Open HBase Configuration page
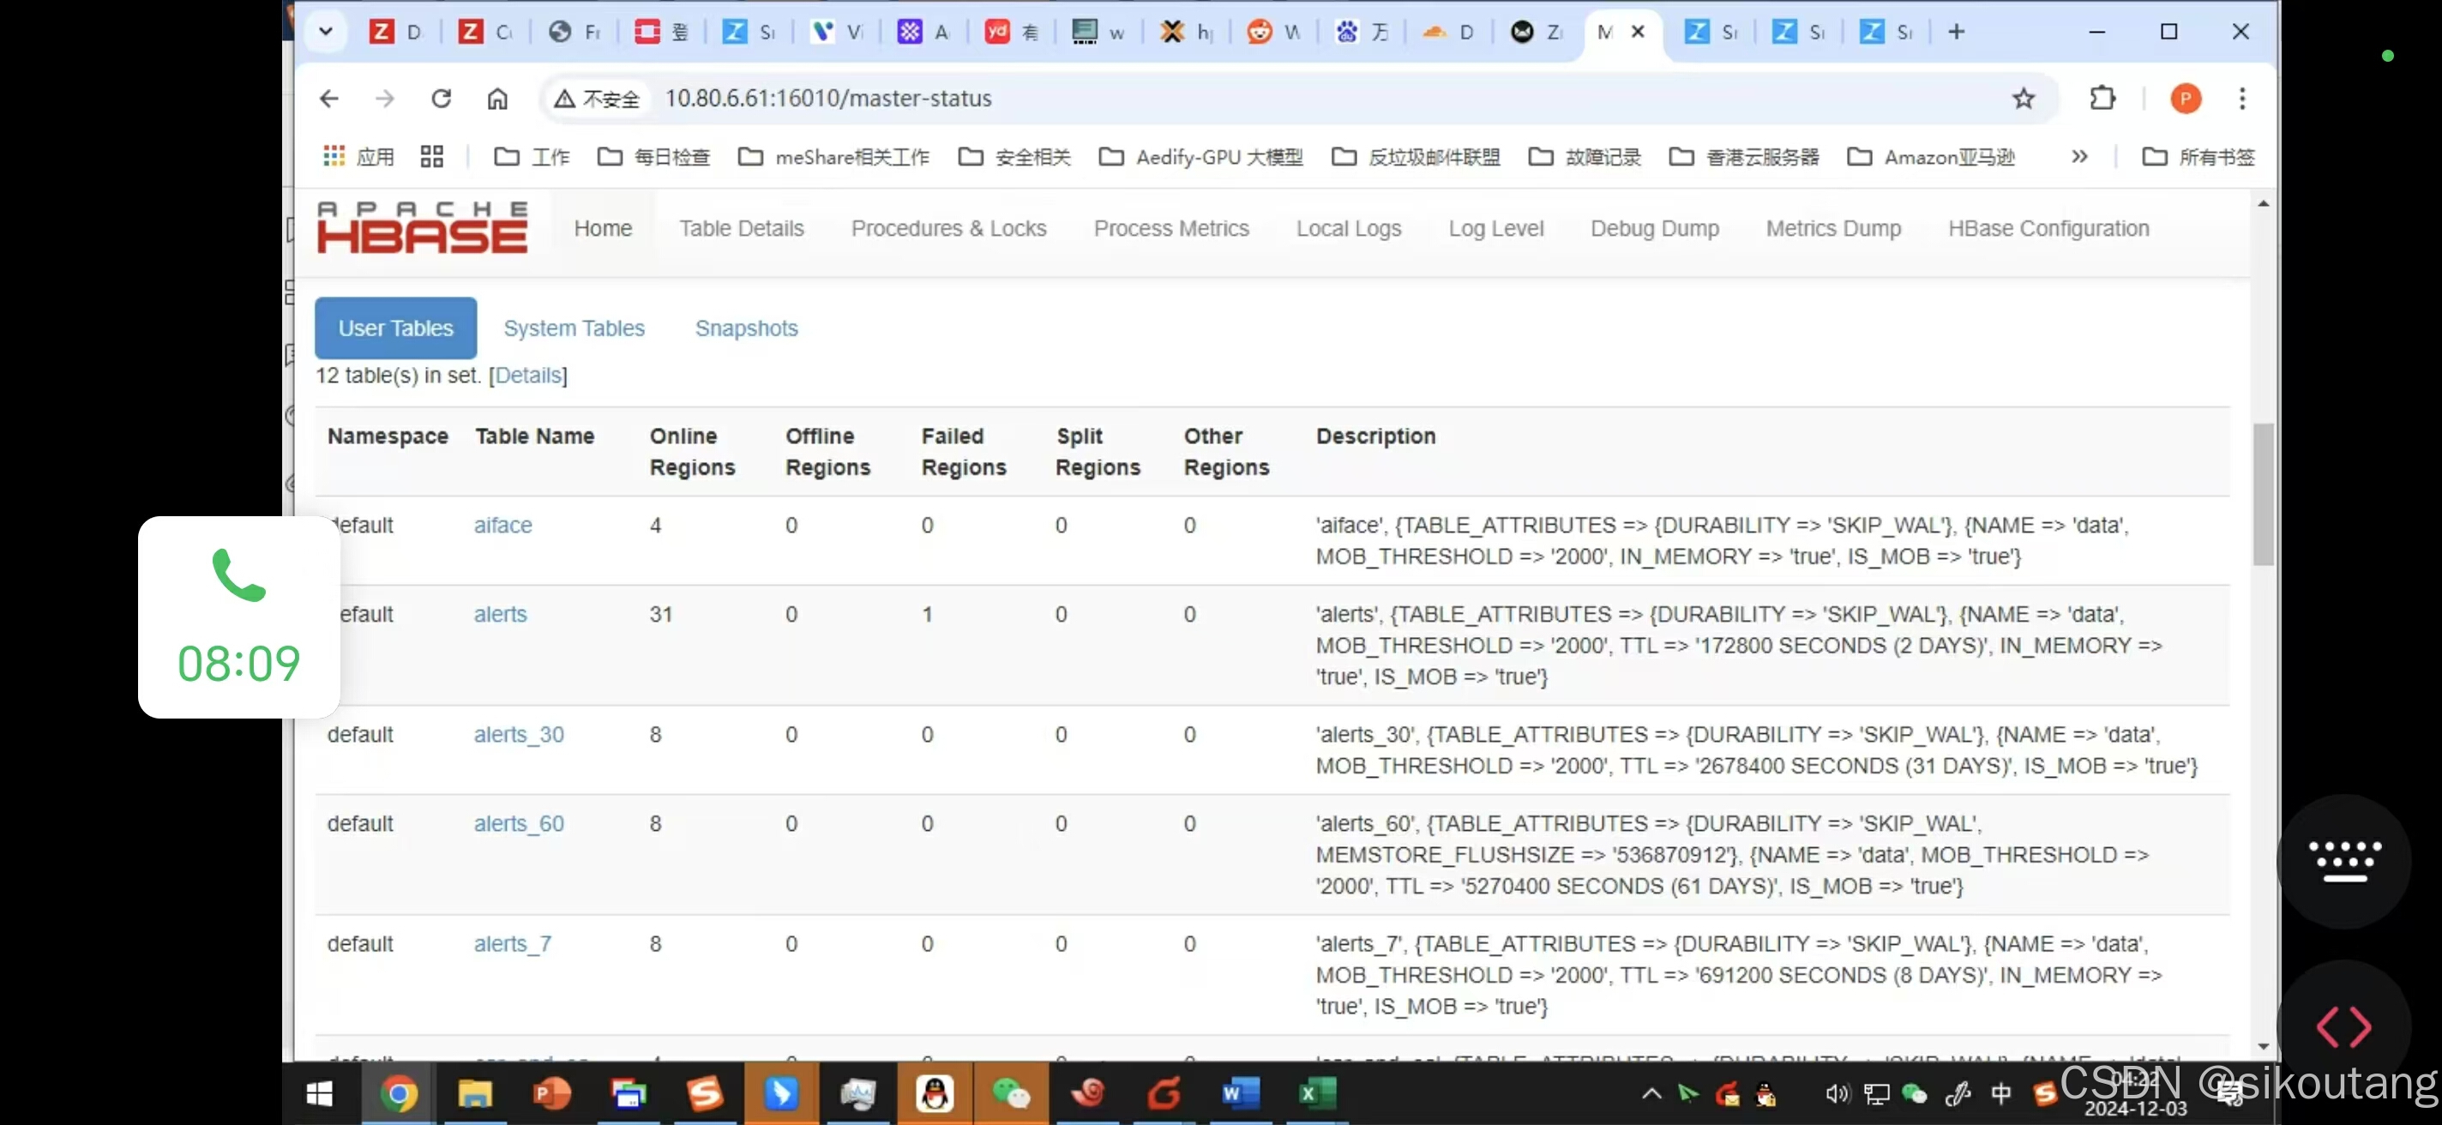2442x1125 pixels. pyautogui.click(x=2048, y=228)
